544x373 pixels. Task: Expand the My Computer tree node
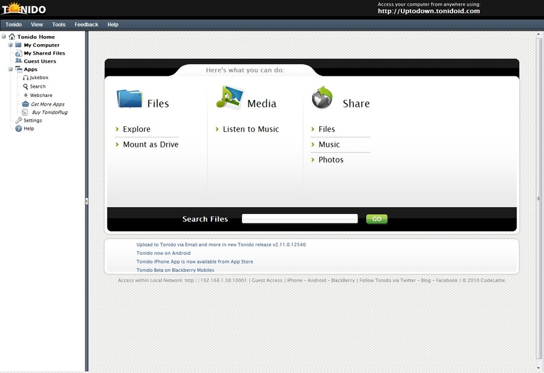tap(11, 45)
